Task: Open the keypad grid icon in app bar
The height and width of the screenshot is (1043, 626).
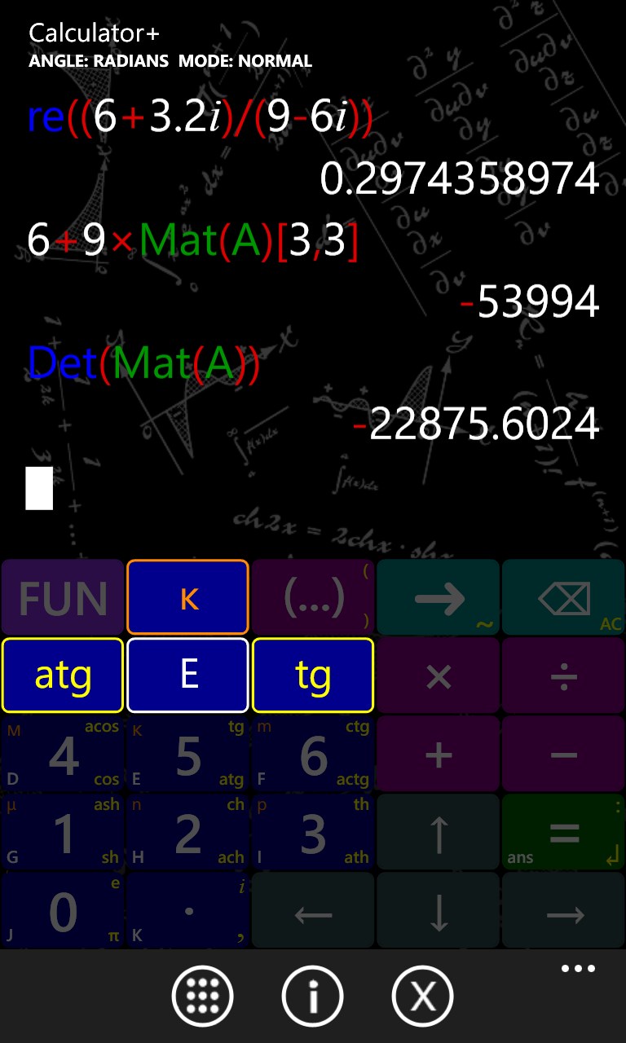Action: pyautogui.click(x=203, y=996)
